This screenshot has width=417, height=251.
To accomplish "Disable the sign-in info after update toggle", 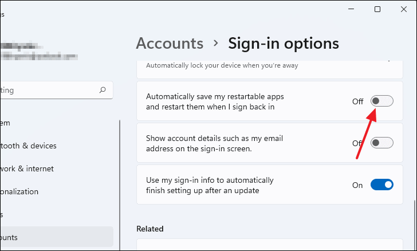I will pos(382,185).
